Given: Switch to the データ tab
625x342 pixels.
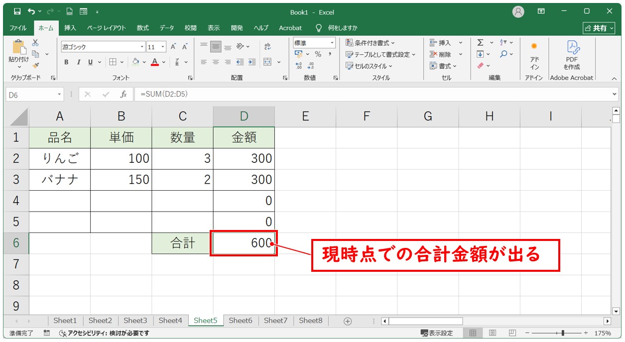Looking at the screenshot, I should (167, 28).
